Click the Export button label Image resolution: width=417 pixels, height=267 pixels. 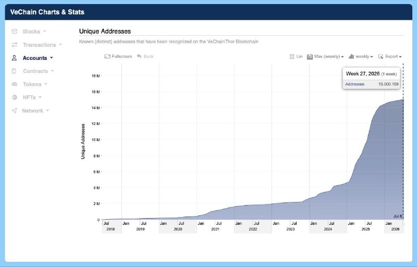point(391,56)
